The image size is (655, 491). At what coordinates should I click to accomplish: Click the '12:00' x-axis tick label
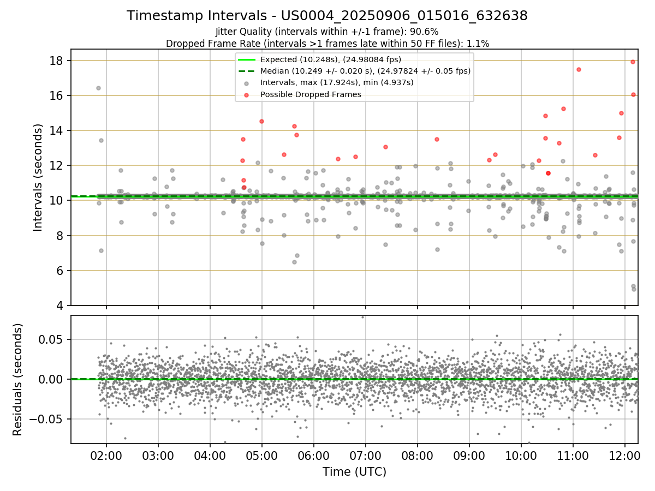pyautogui.click(x=625, y=456)
